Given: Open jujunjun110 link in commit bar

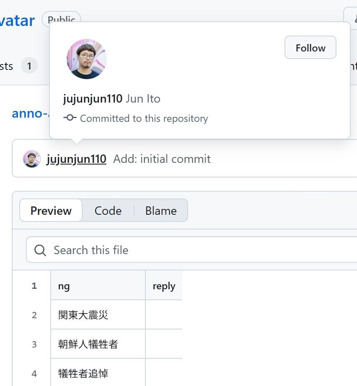Looking at the screenshot, I should coord(76,159).
